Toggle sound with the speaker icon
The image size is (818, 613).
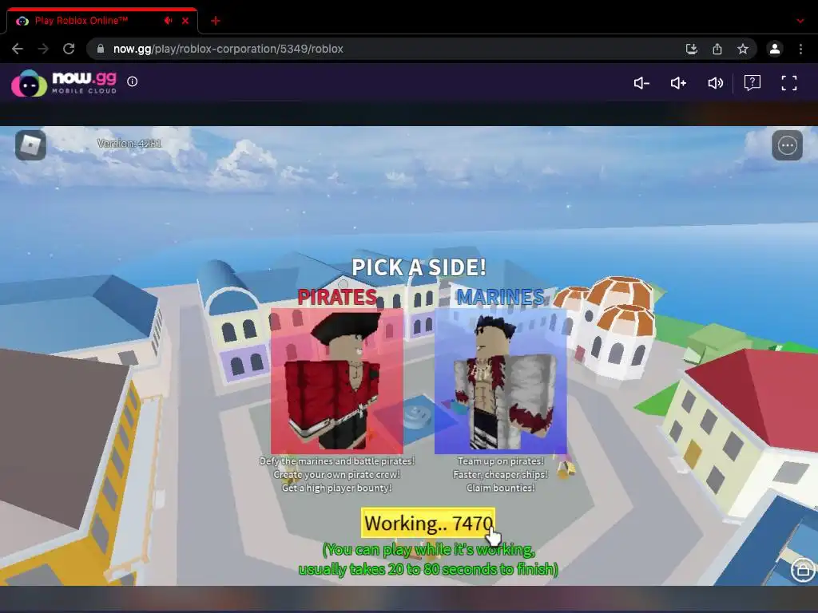[715, 83]
